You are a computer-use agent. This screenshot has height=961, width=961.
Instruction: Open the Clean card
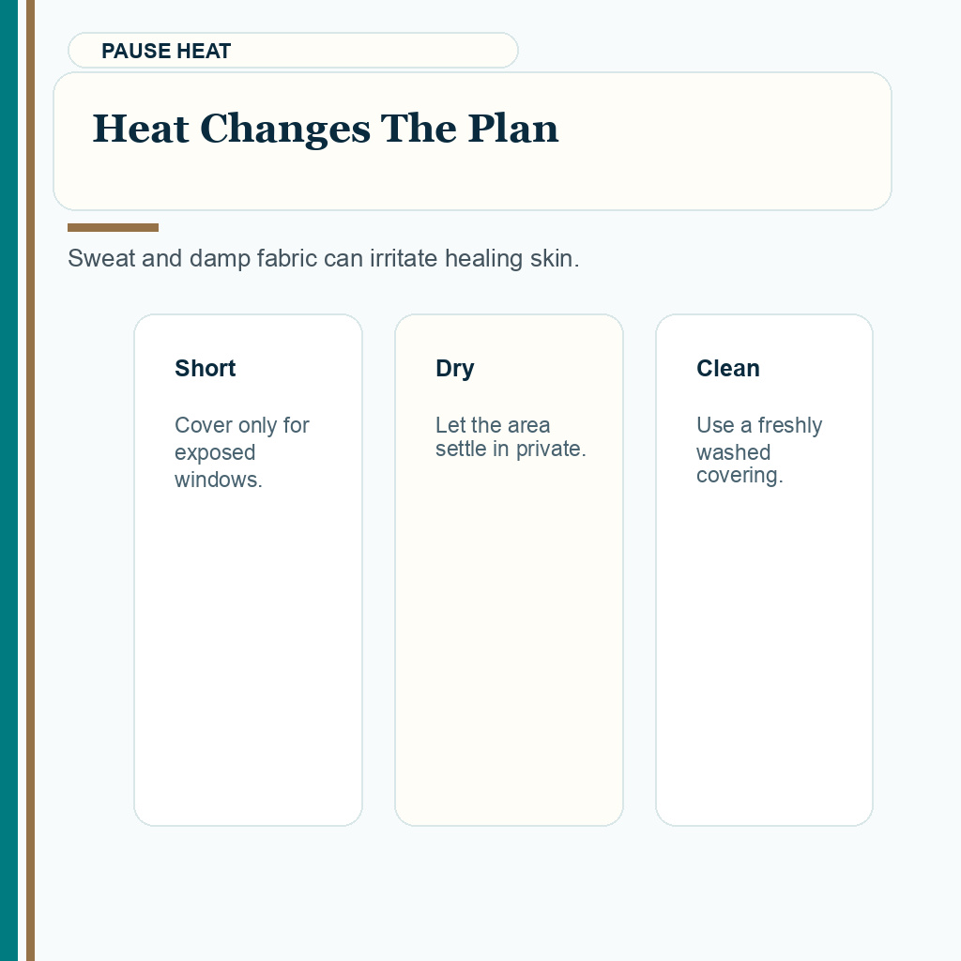[x=764, y=570]
